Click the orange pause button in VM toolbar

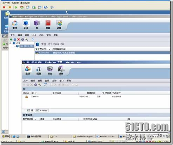pyautogui.click(x=10, y=7)
